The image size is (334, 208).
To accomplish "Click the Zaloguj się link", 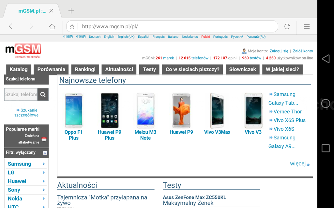I will [x=279, y=51].
